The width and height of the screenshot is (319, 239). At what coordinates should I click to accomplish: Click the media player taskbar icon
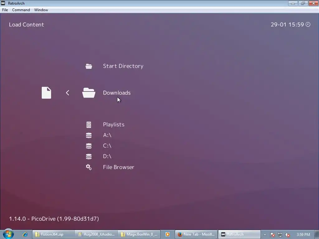[167, 234]
